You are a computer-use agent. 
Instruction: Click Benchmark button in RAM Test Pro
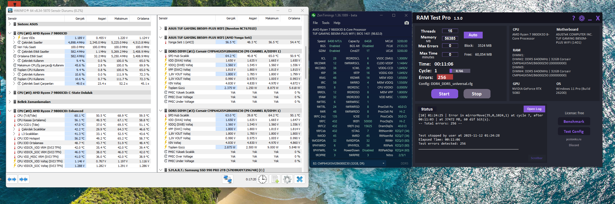pos(574,121)
